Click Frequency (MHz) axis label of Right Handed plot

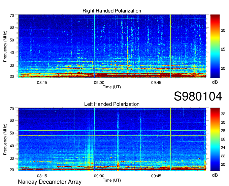pos(5,46)
